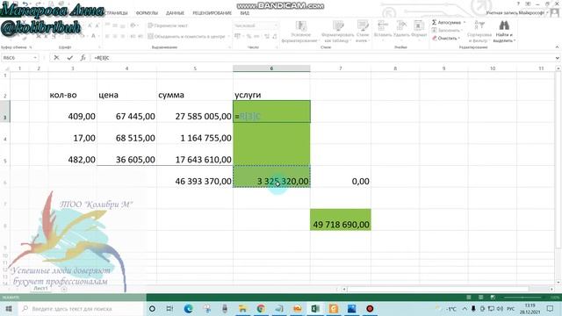Click the Undo button
This screenshot has height=316, width=562.
pos(25,4)
